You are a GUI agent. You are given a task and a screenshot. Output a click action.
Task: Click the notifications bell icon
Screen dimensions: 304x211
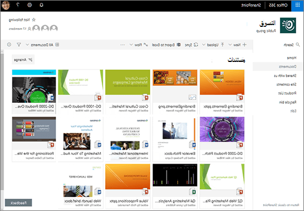pyautogui.click(x=42, y=5)
